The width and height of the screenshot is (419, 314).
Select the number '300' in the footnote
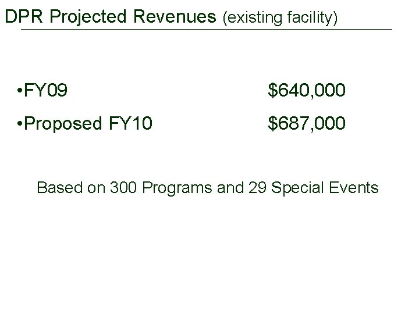tap(123, 187)
